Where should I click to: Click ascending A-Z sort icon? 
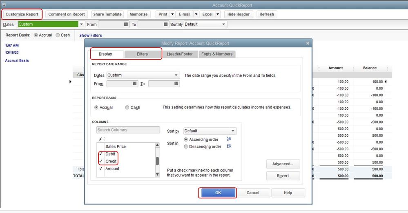click(x=229, y=139)
